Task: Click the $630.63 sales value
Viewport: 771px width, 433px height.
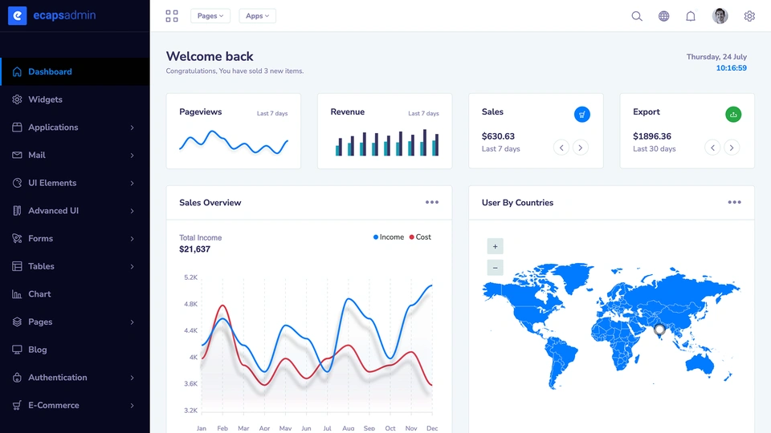Action: [x=498, y=136]
